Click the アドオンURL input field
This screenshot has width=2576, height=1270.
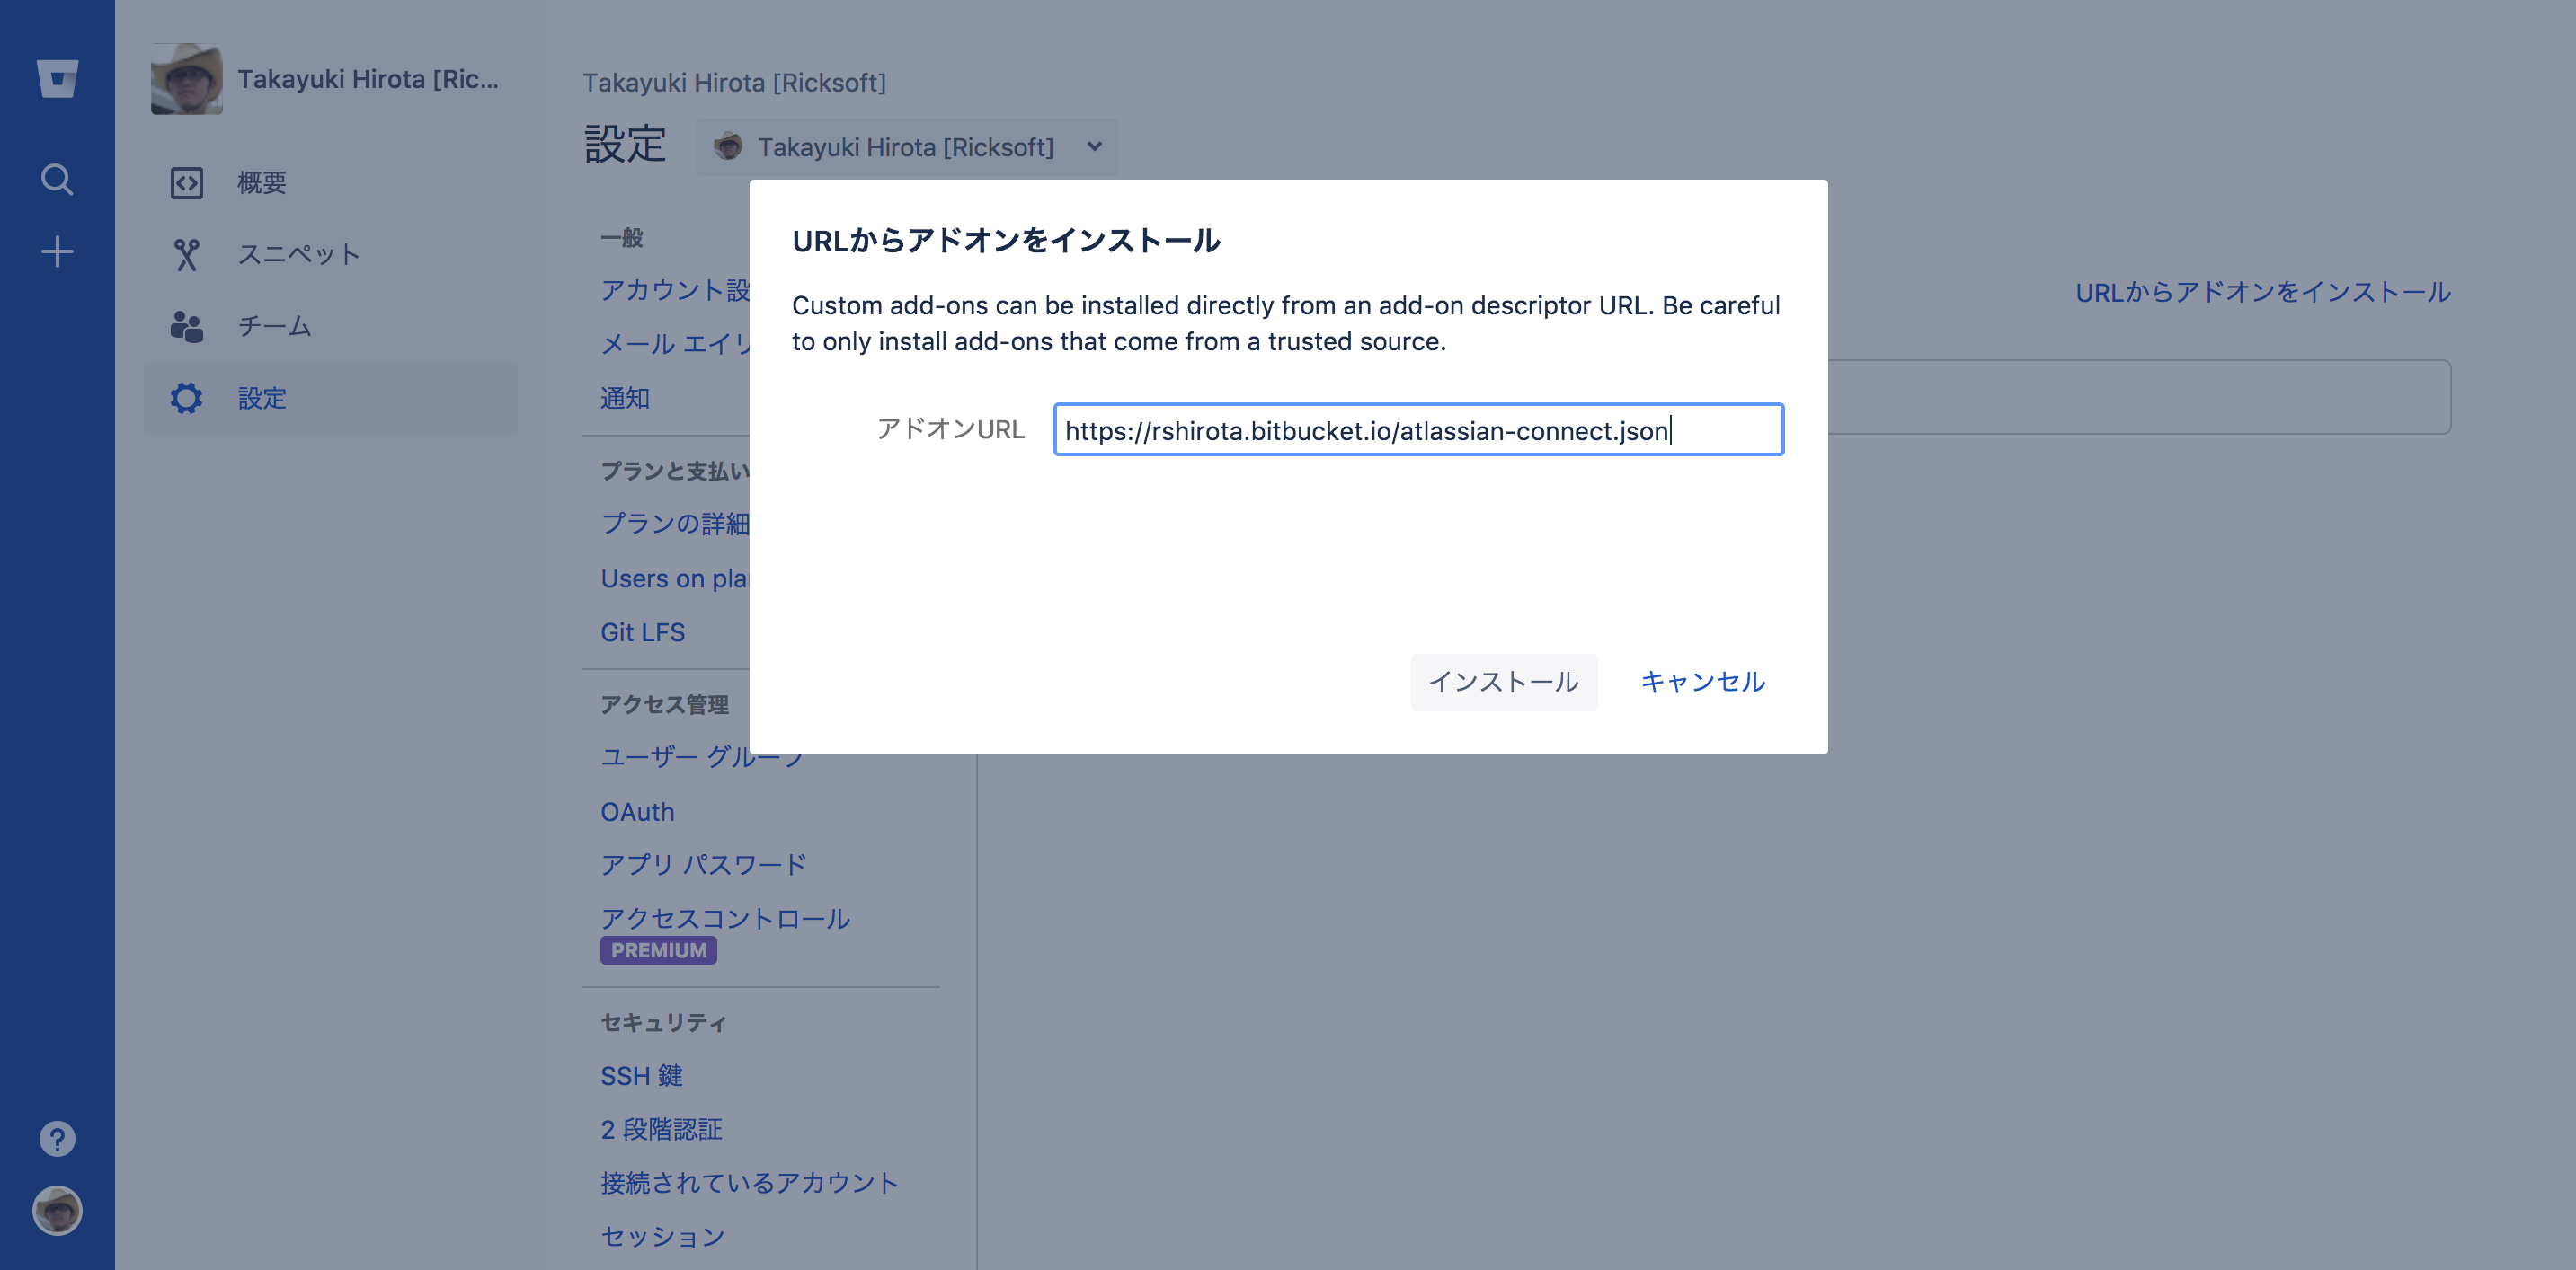pyautogui.click(x=1418, y=429)
